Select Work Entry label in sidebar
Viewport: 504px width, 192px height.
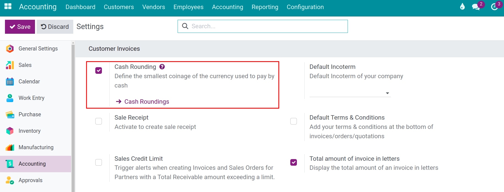pos(31,98)
